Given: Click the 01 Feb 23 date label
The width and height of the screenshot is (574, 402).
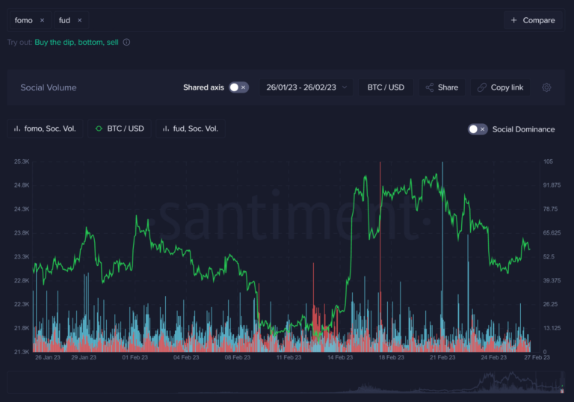Looking at the screenshot, I should [135, 357].
